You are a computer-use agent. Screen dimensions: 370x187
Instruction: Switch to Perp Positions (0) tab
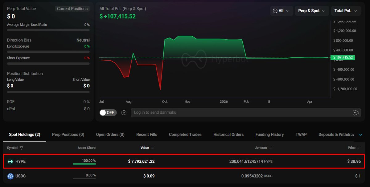(68, 135)
